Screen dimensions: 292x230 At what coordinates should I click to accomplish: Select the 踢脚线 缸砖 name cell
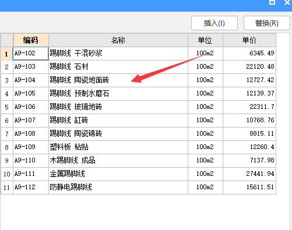point(118,121)
